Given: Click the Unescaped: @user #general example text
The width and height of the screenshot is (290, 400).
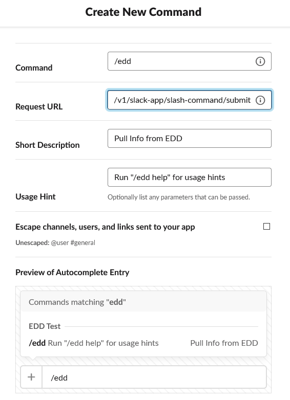Looking at the screenshot, I should click(55, 242).
